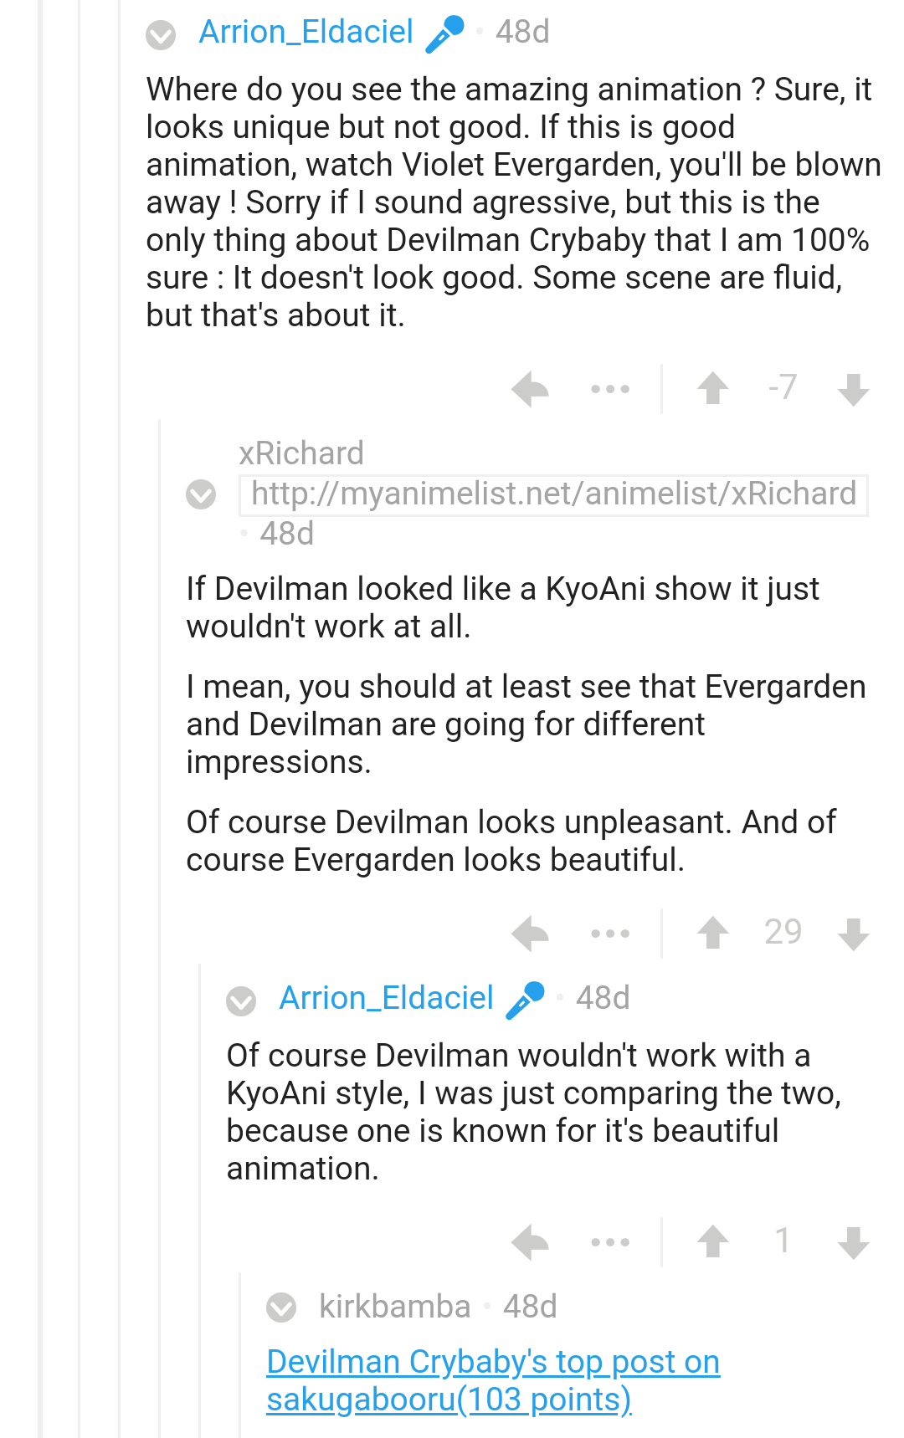904x1438 pixels.
Task: Open kirkbamba's user profile
Action: [394, 1307]
